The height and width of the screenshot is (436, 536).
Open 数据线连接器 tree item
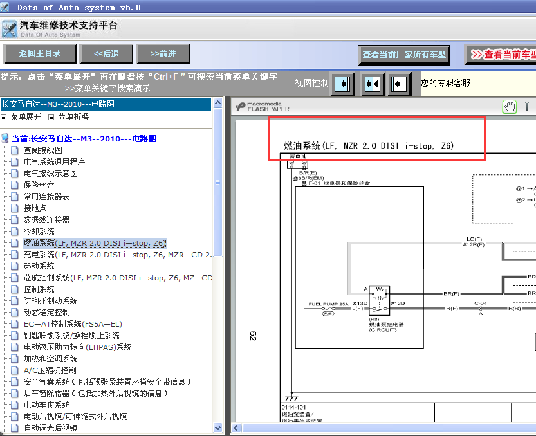[x=46, y=220]
